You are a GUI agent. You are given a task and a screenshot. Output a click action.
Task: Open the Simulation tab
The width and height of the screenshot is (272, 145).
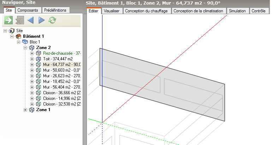pos(237,11)
